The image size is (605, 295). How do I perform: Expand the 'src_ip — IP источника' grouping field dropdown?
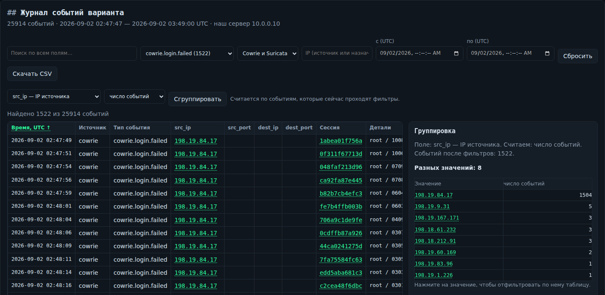[x=54, y=97]
